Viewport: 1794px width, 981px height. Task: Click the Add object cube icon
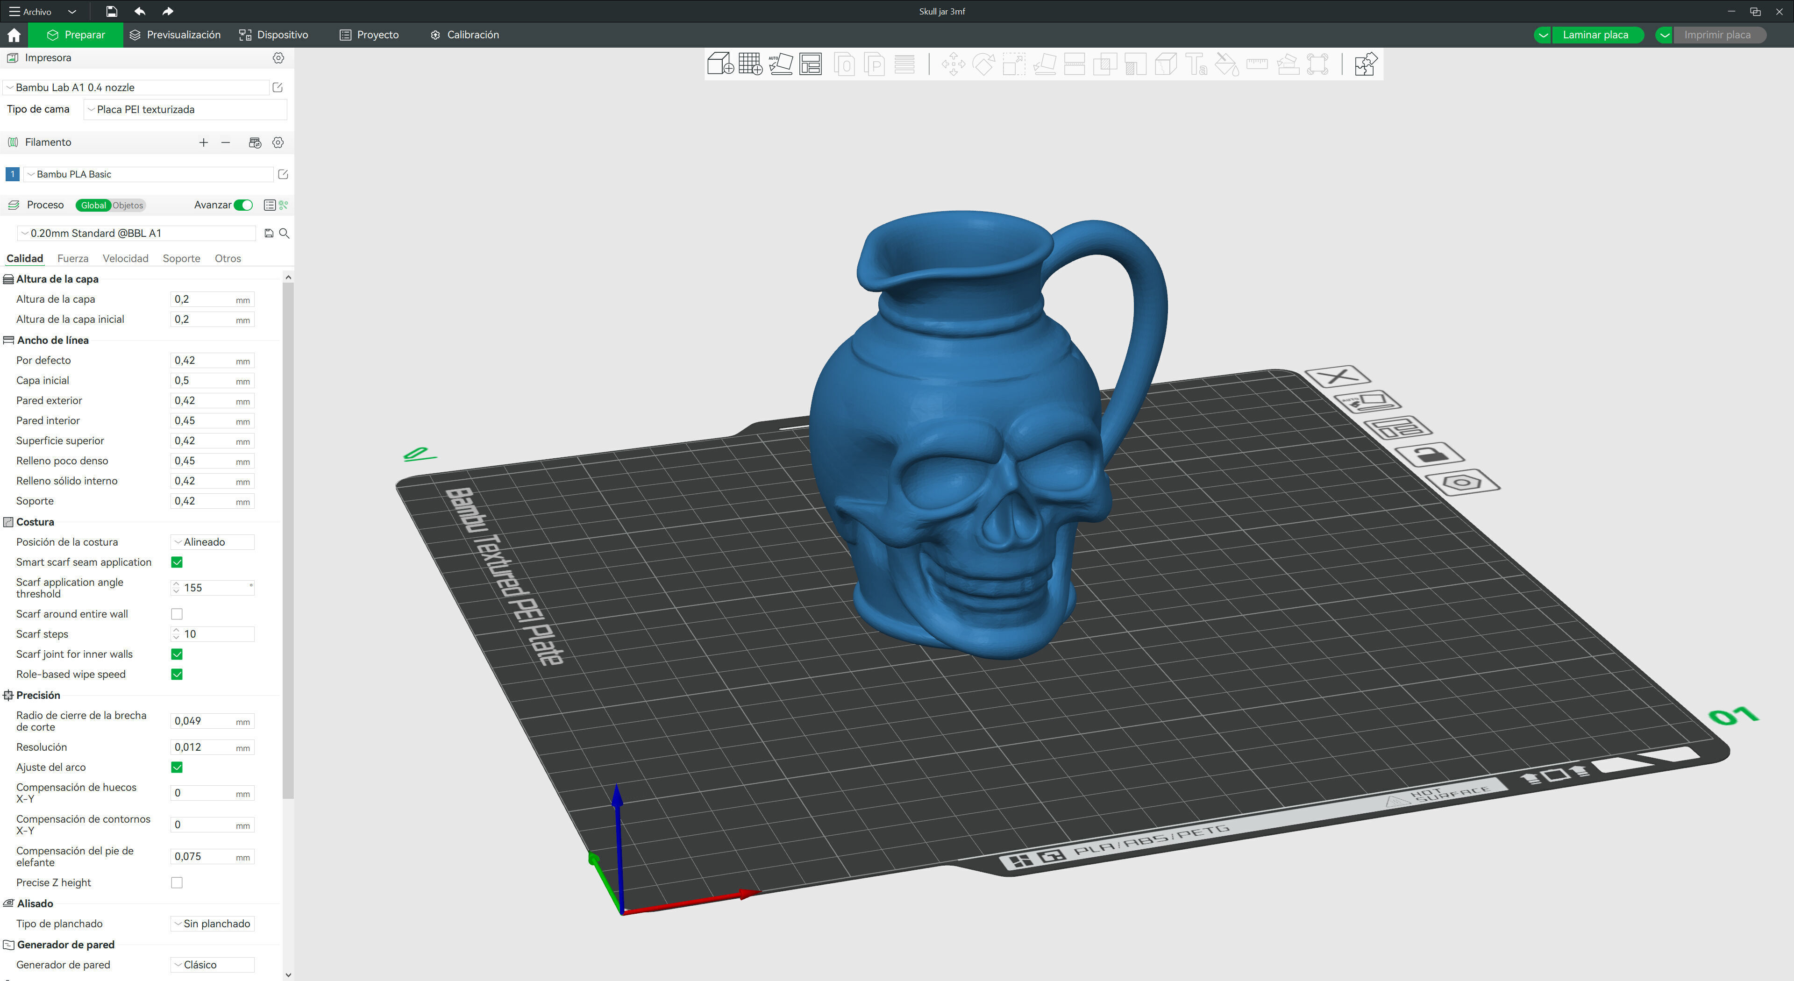pyautogui.click(x=720, y=64)
